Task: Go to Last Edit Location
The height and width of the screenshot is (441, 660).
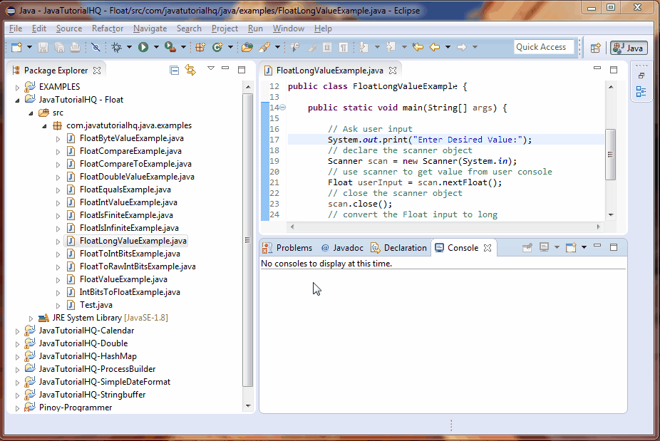Action: pyautogui.click(x=418, y=47)
